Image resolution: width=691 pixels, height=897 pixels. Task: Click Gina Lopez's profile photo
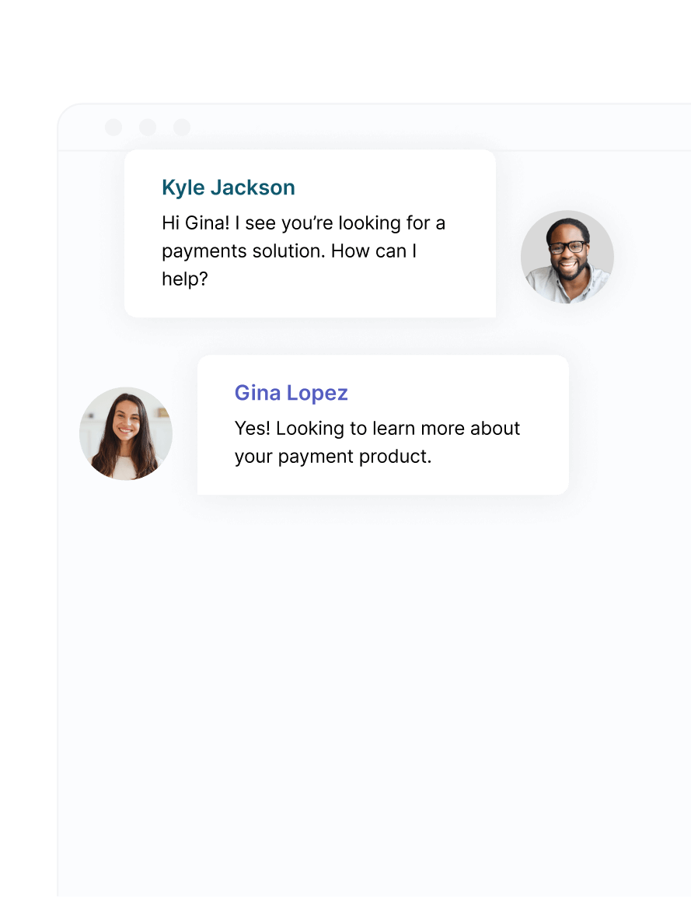[x=126, y=433]
